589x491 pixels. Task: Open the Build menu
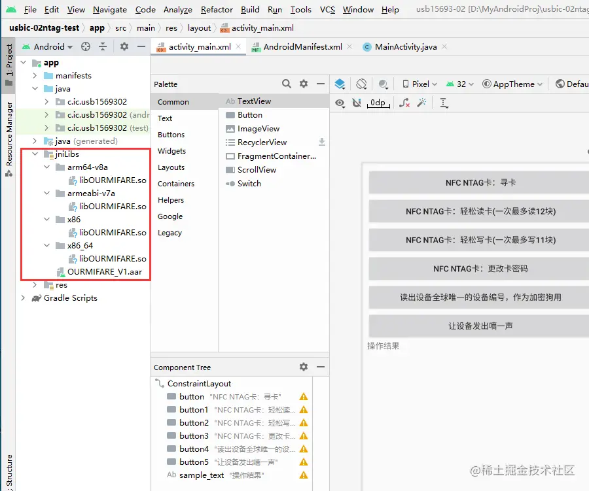(250, 9)
